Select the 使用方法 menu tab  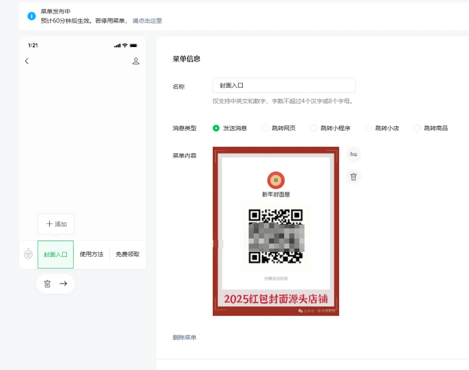(92, 254)
